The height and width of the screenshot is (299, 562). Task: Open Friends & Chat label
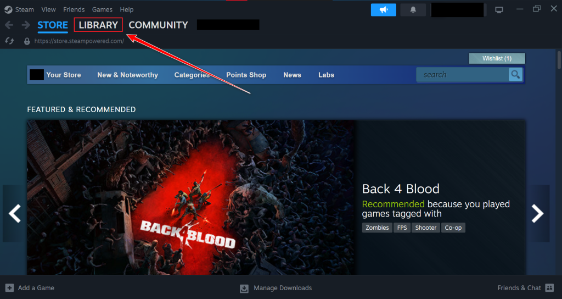click(519, 288)
